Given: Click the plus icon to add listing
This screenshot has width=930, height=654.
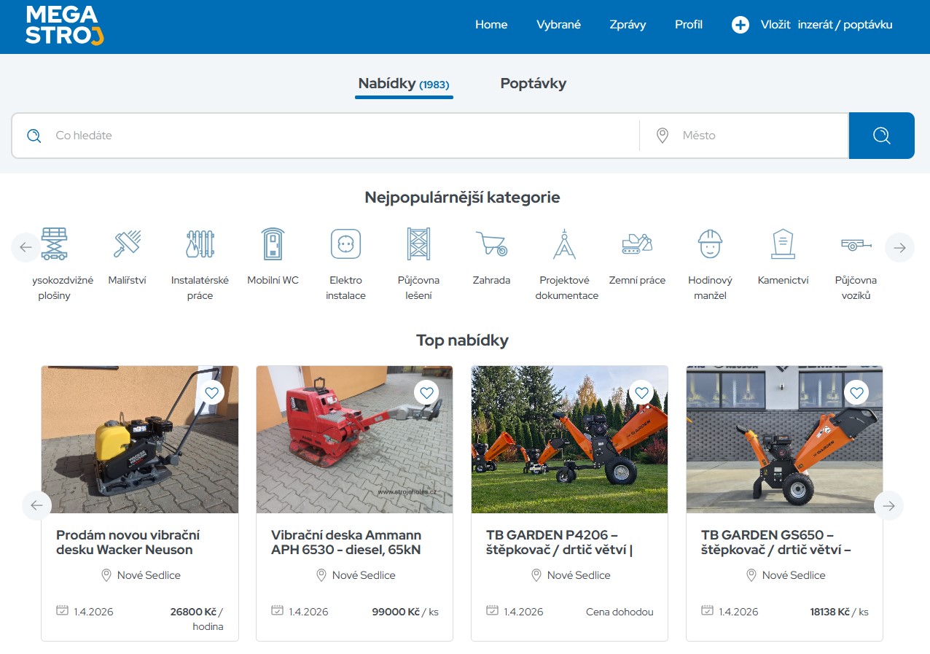Looking at the screenshot, I should tap(741, 25).
